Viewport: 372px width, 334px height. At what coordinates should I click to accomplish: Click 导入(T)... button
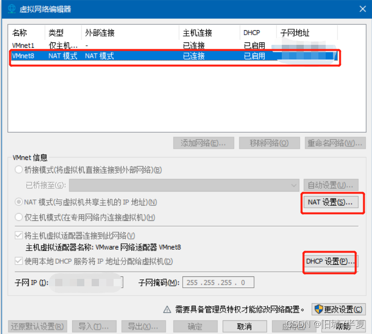click(x=94, y=326)
